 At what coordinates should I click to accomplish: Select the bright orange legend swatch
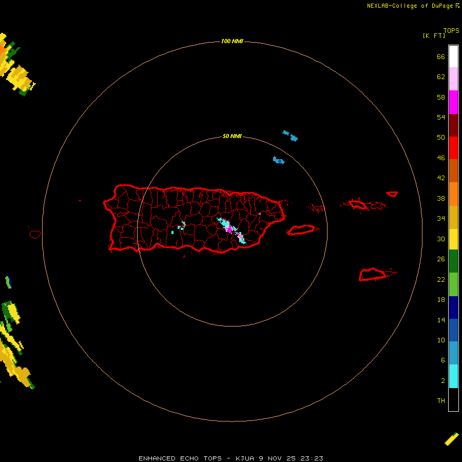coord(453,194)
